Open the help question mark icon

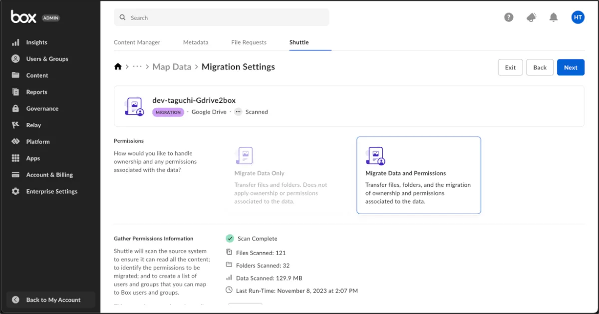click(509, 17)
